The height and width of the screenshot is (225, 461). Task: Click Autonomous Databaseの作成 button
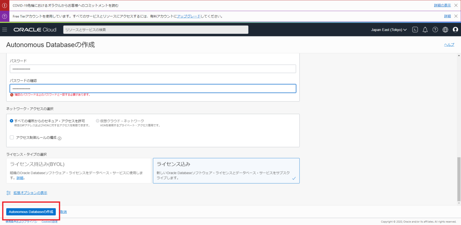31,212
